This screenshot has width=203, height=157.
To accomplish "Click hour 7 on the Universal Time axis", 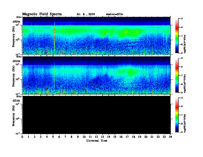I will [x=65, y=137].
